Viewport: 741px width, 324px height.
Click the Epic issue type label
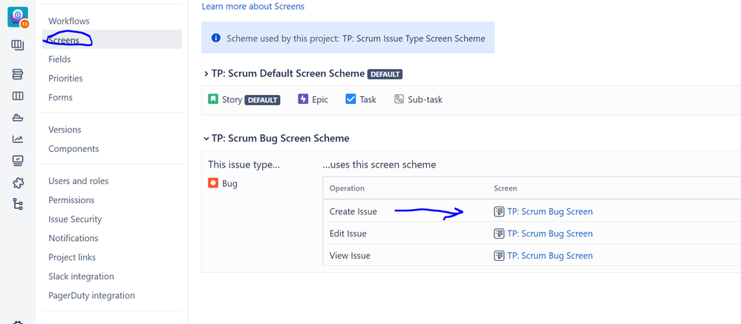(x=320, y=99)
